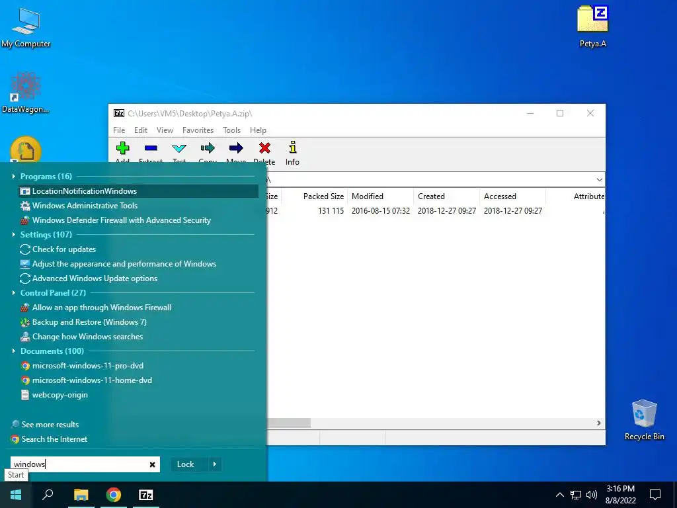
Task: Click the scrollbar right arrow in 7-Zip
Action: click(x=599, y=423)
